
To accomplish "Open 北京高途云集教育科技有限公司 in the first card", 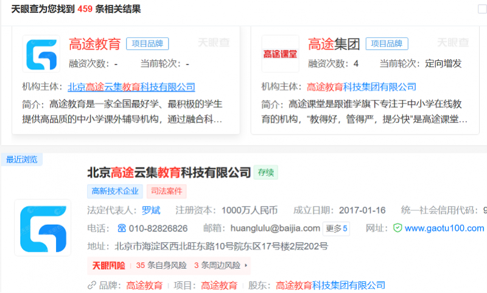I will tap(131, 86).
